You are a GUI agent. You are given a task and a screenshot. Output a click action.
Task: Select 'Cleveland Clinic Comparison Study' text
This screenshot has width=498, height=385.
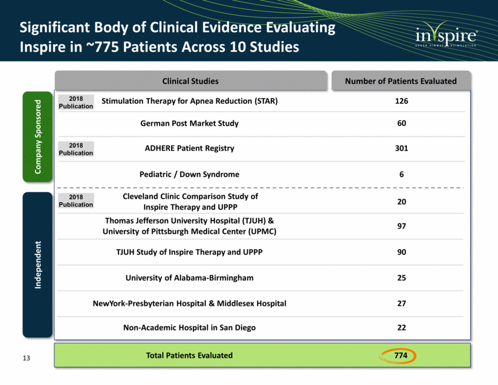(x=190, y=201)
